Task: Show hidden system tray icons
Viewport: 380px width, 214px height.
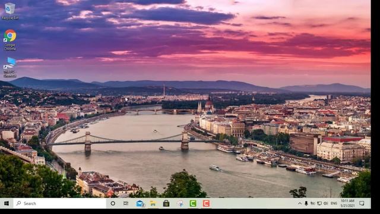Action: (x=300, y=203)
